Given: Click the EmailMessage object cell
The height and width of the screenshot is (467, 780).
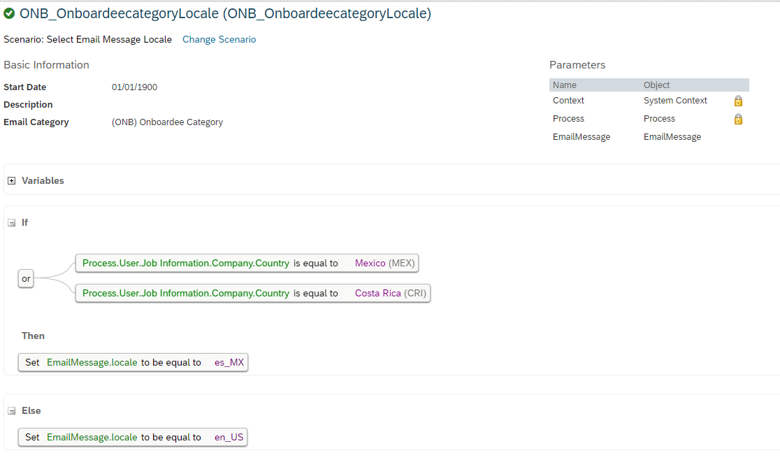Looking at the screenshot, I should (x=672, y=137).
